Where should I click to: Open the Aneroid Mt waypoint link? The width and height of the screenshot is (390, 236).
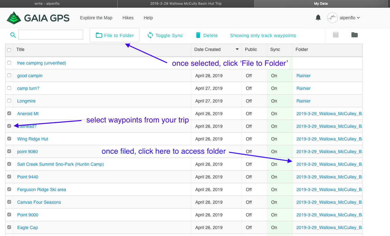pyautogui.click(x=28, y=114)
